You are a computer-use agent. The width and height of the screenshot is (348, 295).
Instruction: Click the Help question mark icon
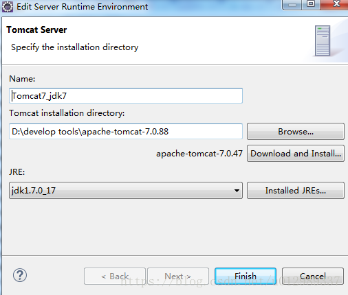(20, 275)
